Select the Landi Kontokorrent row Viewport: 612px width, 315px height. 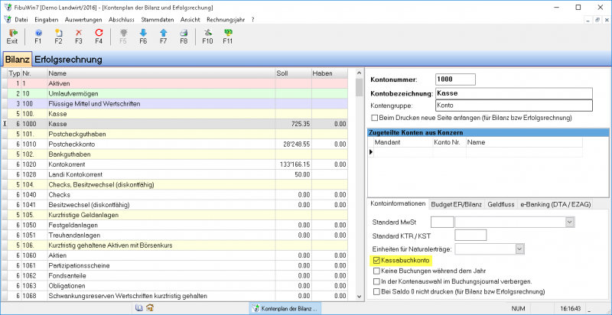pos(174,174)
